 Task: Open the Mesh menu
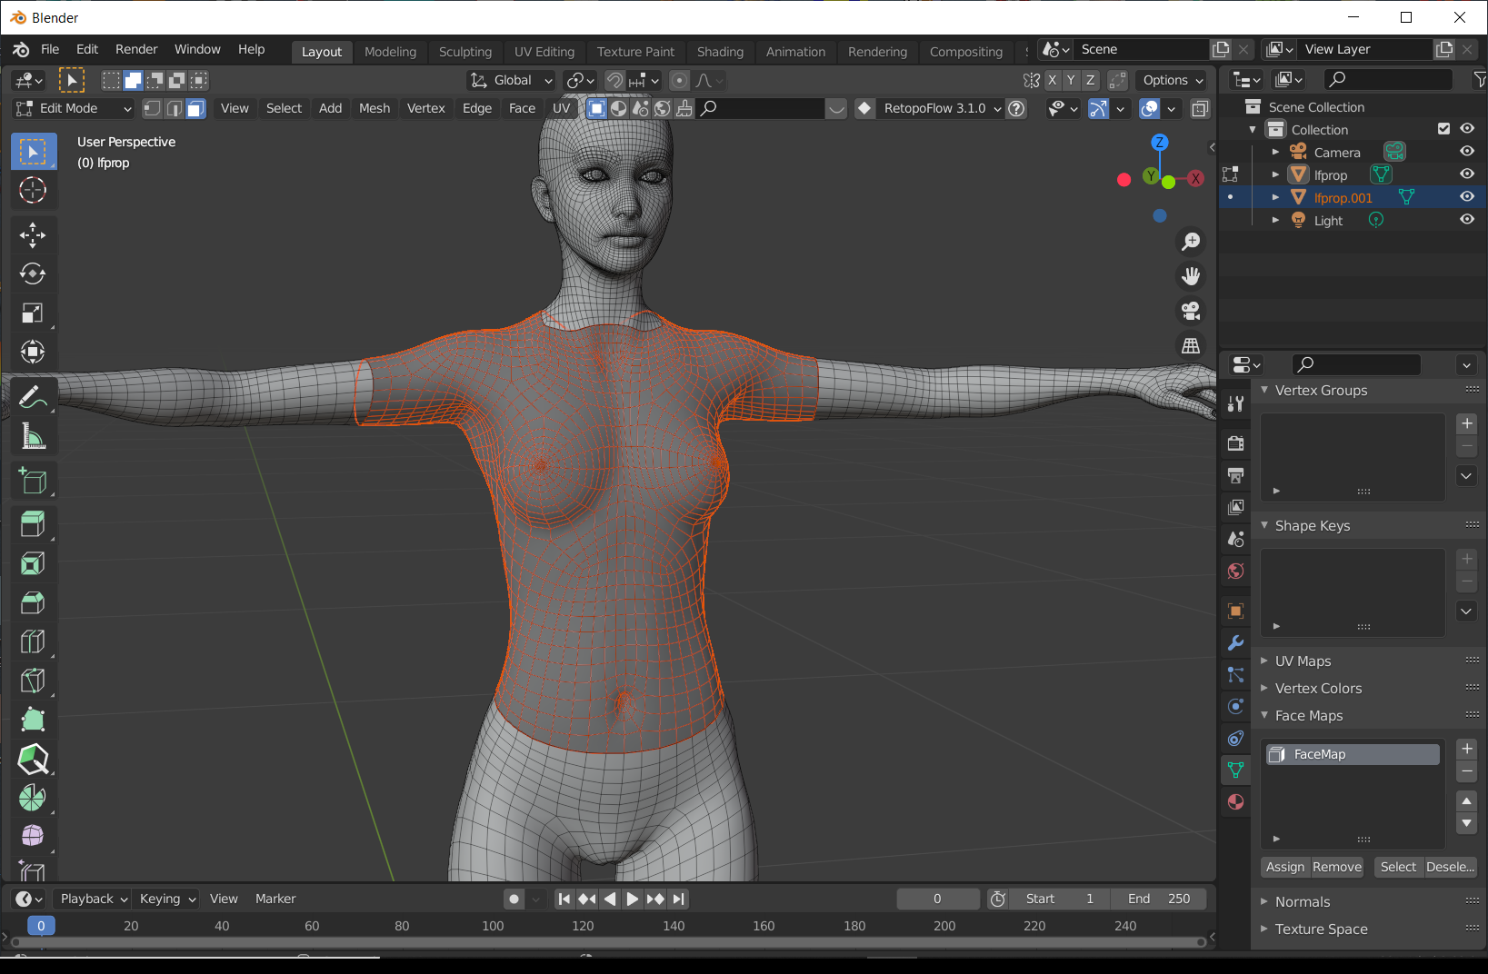click(x=374, y=108)
